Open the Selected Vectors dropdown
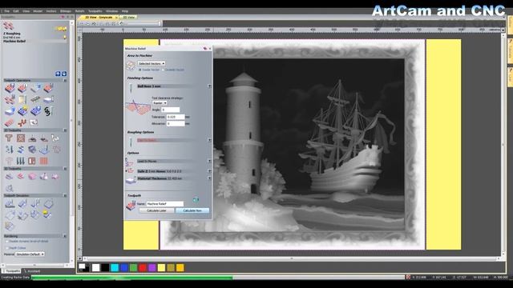513x288 pixels. tap(151, 63)
